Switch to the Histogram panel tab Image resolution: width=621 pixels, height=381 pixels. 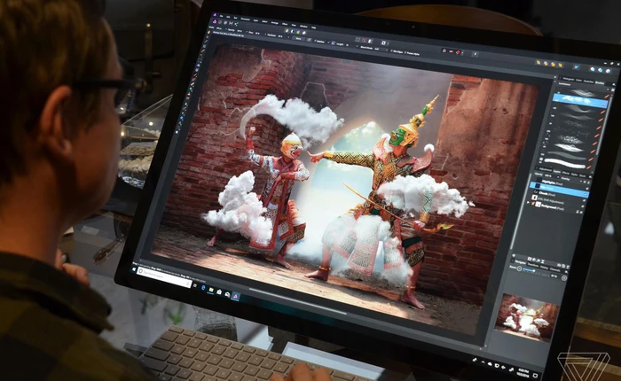click(569, 79)
